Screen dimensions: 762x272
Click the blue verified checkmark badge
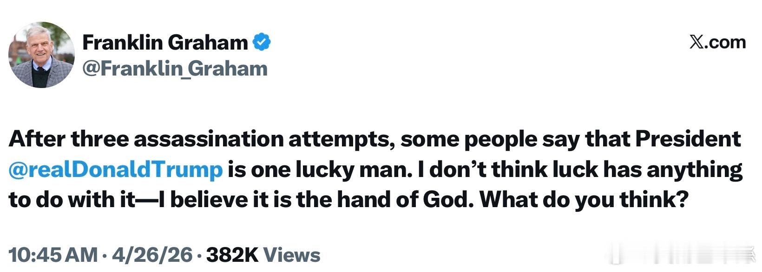pyautogui.click(x=262, y=43)
